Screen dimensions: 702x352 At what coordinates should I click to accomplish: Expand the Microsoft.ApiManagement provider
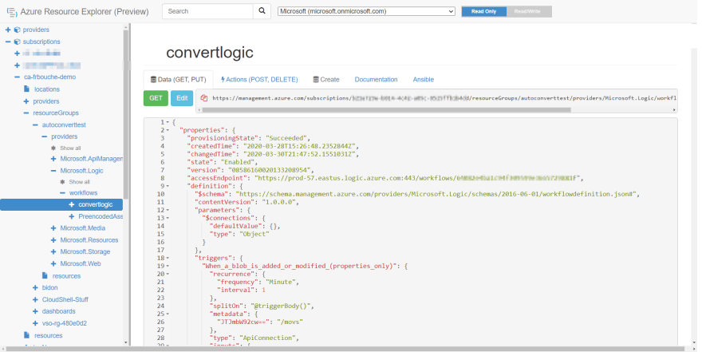point(53,159)
